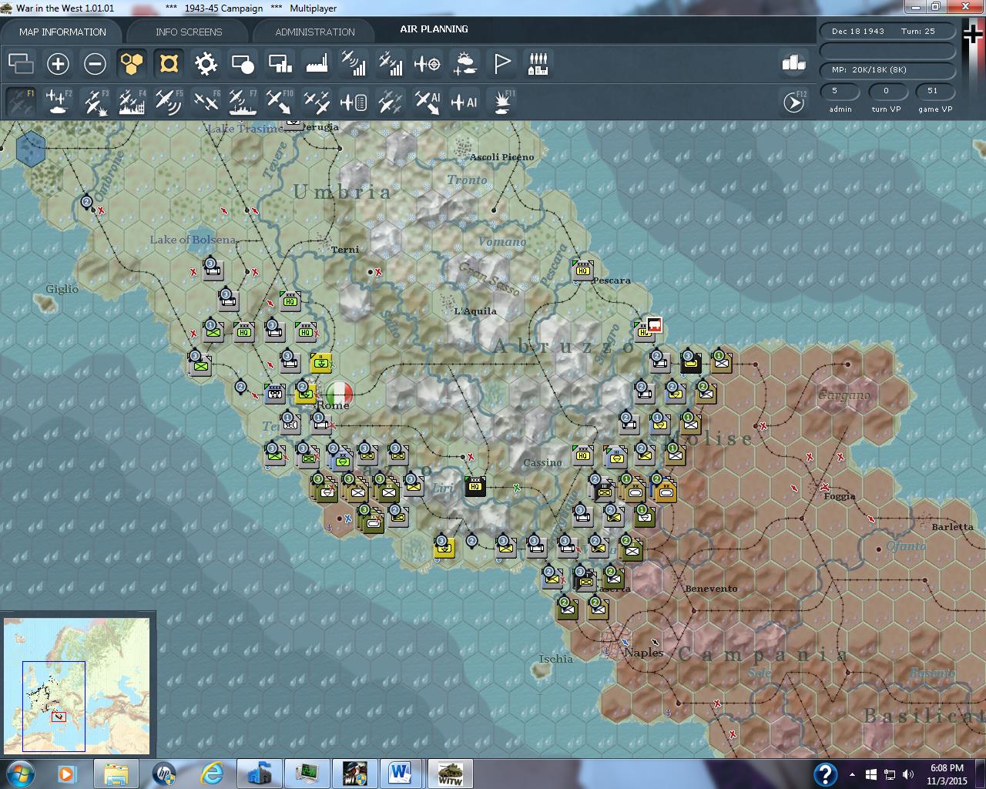Click the Terni town label
Viewport: 986px width, 789px height.
pos(345,250)
